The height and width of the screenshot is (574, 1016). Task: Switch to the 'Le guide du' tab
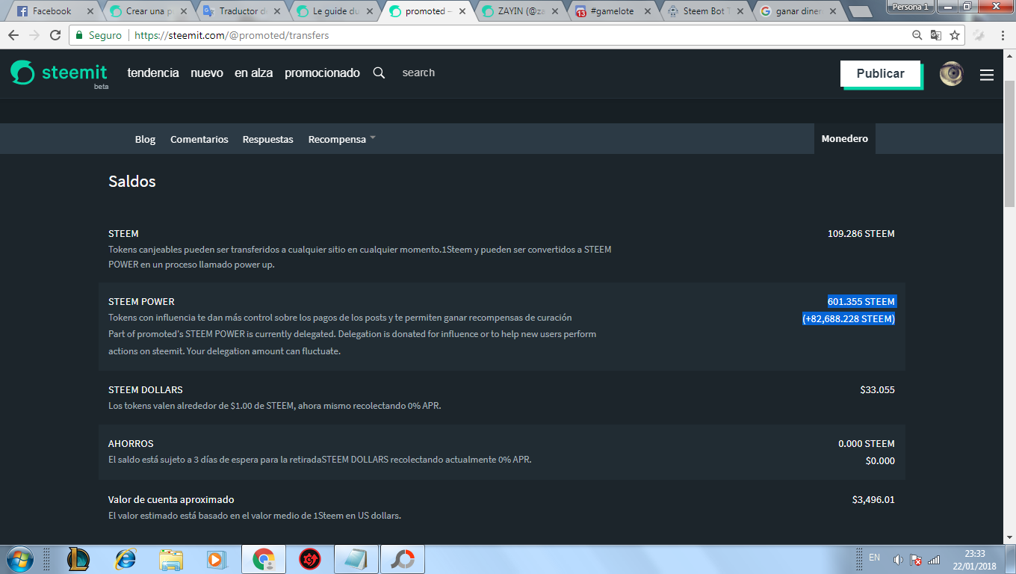pos(332,11)
